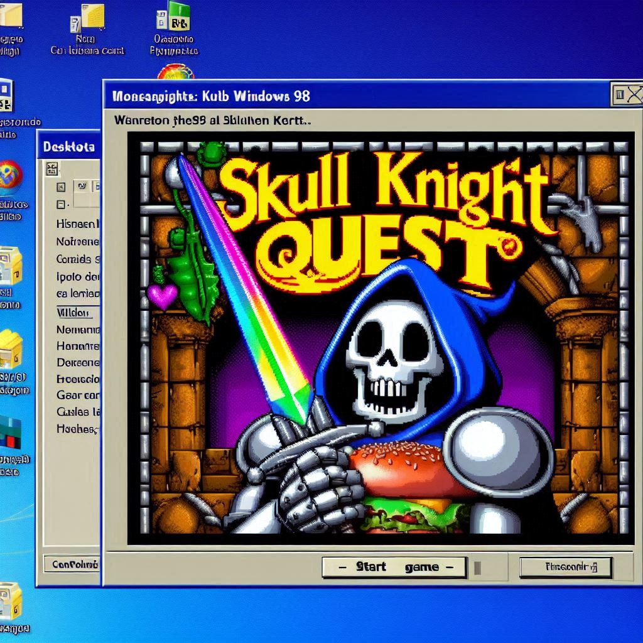
Task: Select the 'Hanante' row in Desklota window
Action: pyautogui.click(x=77, y=346)
